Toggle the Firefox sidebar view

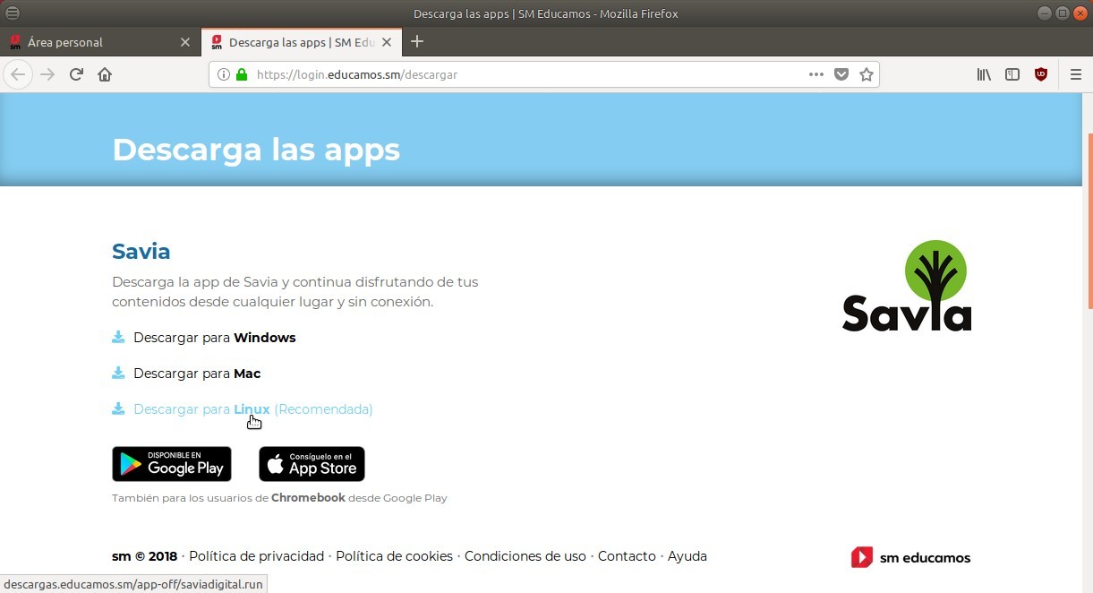[1012, 74]
